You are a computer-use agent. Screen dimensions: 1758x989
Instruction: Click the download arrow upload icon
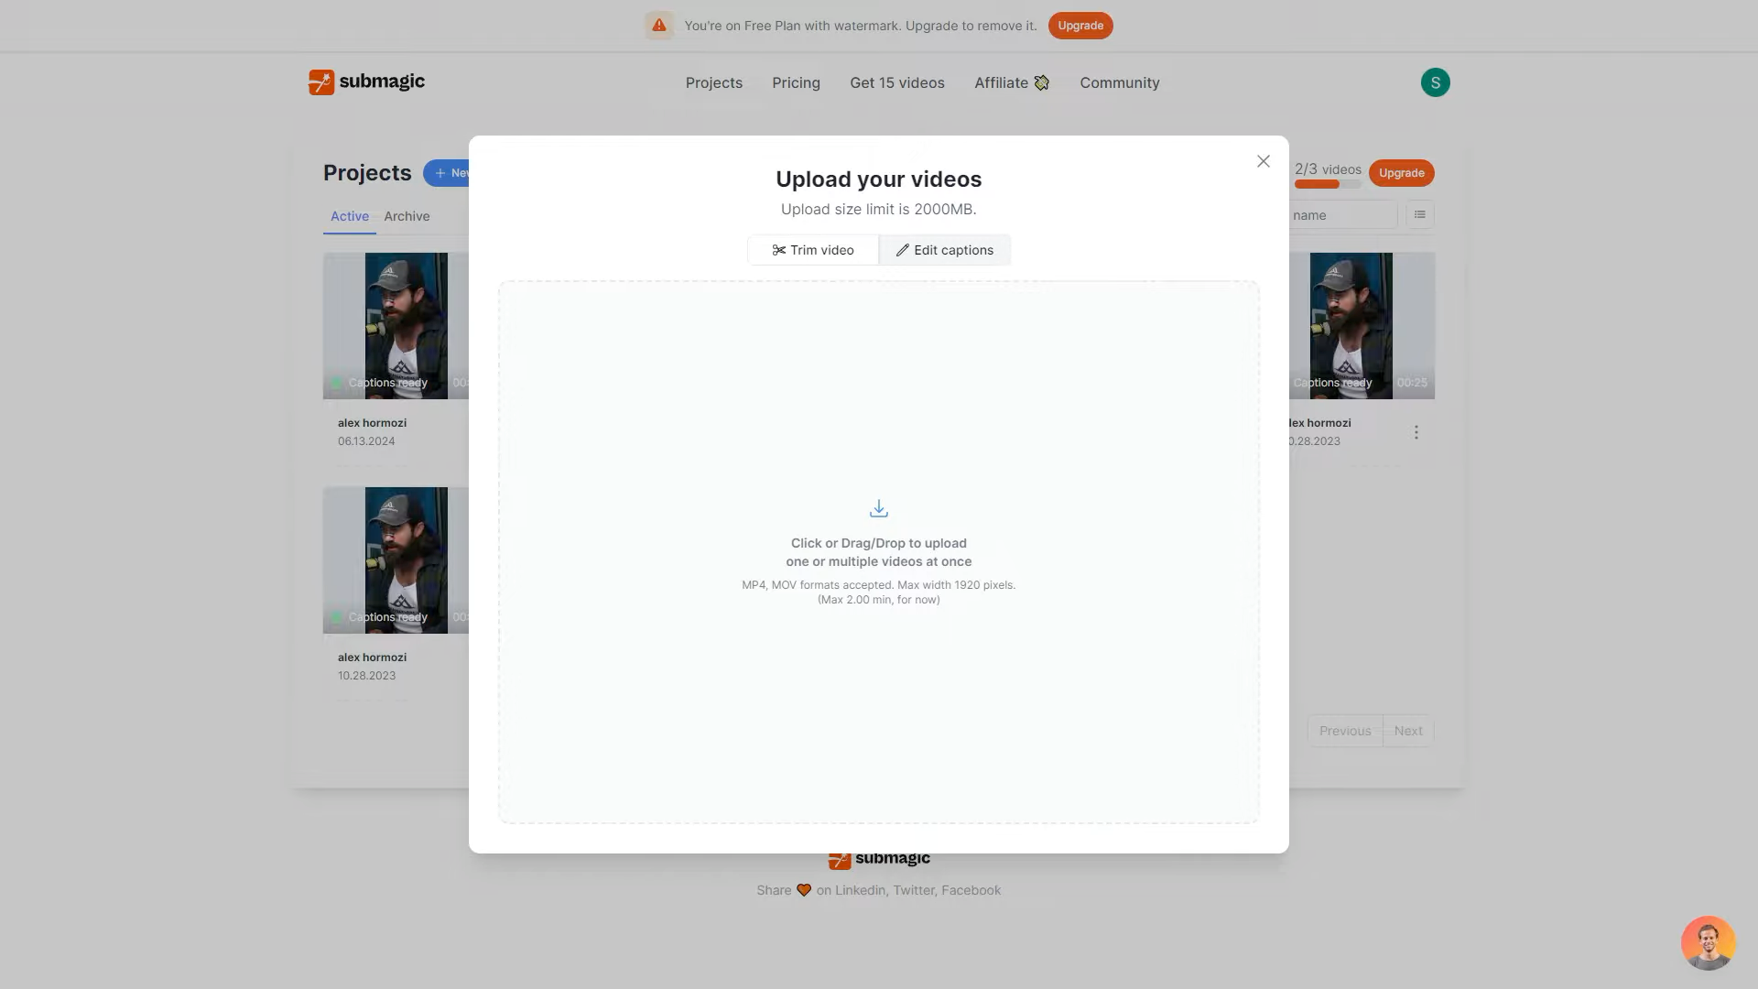click(878, 508)
